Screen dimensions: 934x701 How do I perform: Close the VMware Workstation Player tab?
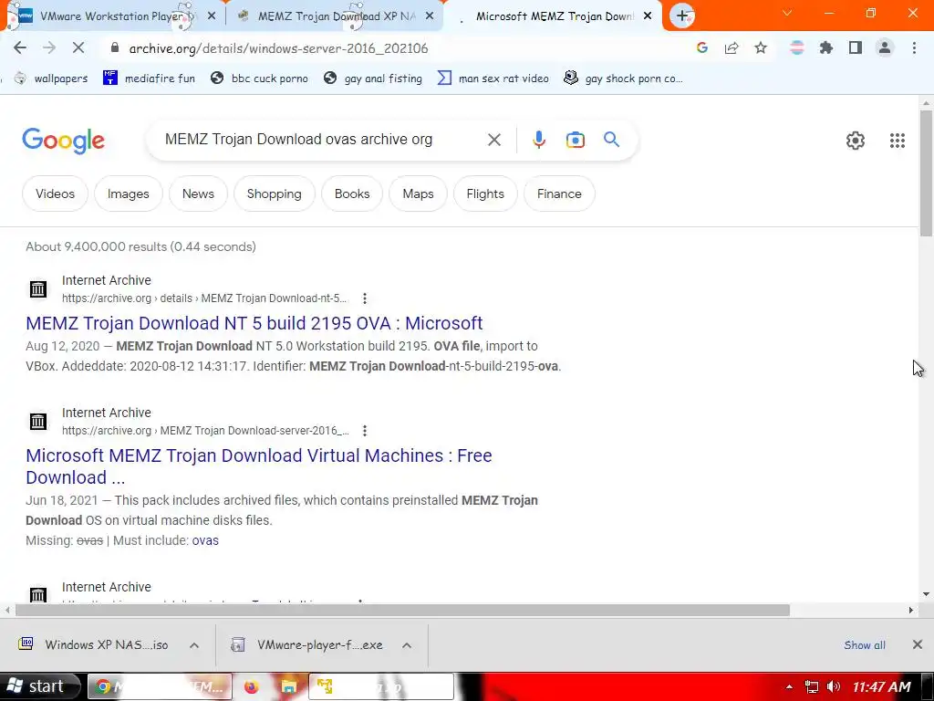212,16
